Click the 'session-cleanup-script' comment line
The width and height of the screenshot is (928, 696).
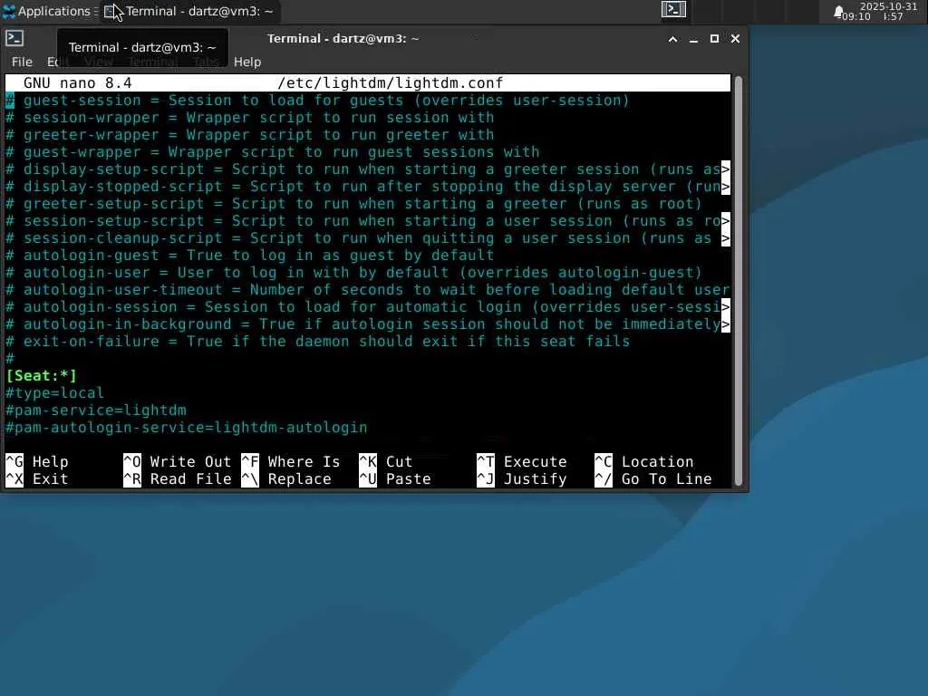coord(368,238)
